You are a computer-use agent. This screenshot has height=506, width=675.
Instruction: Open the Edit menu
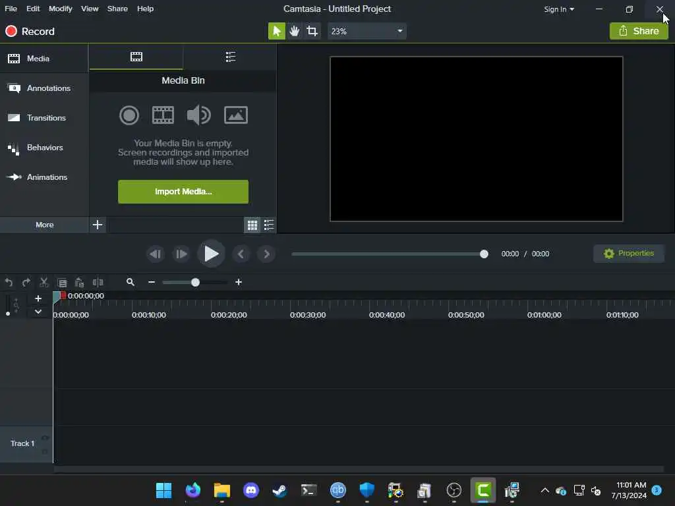(x=33, y=9)
